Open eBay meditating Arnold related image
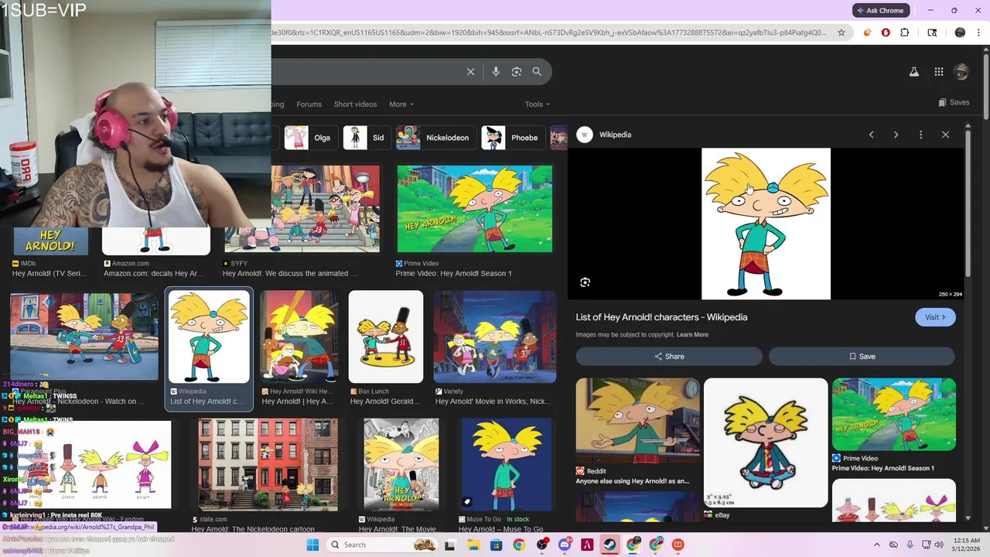This screenshot has width=990, height=557. (x=766, y=443)
